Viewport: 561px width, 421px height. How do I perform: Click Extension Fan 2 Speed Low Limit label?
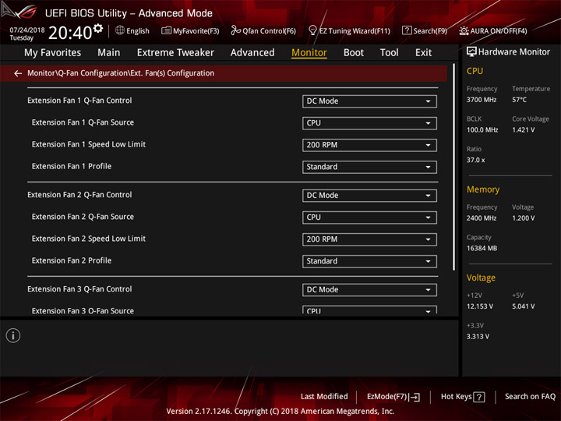point(89,239)
